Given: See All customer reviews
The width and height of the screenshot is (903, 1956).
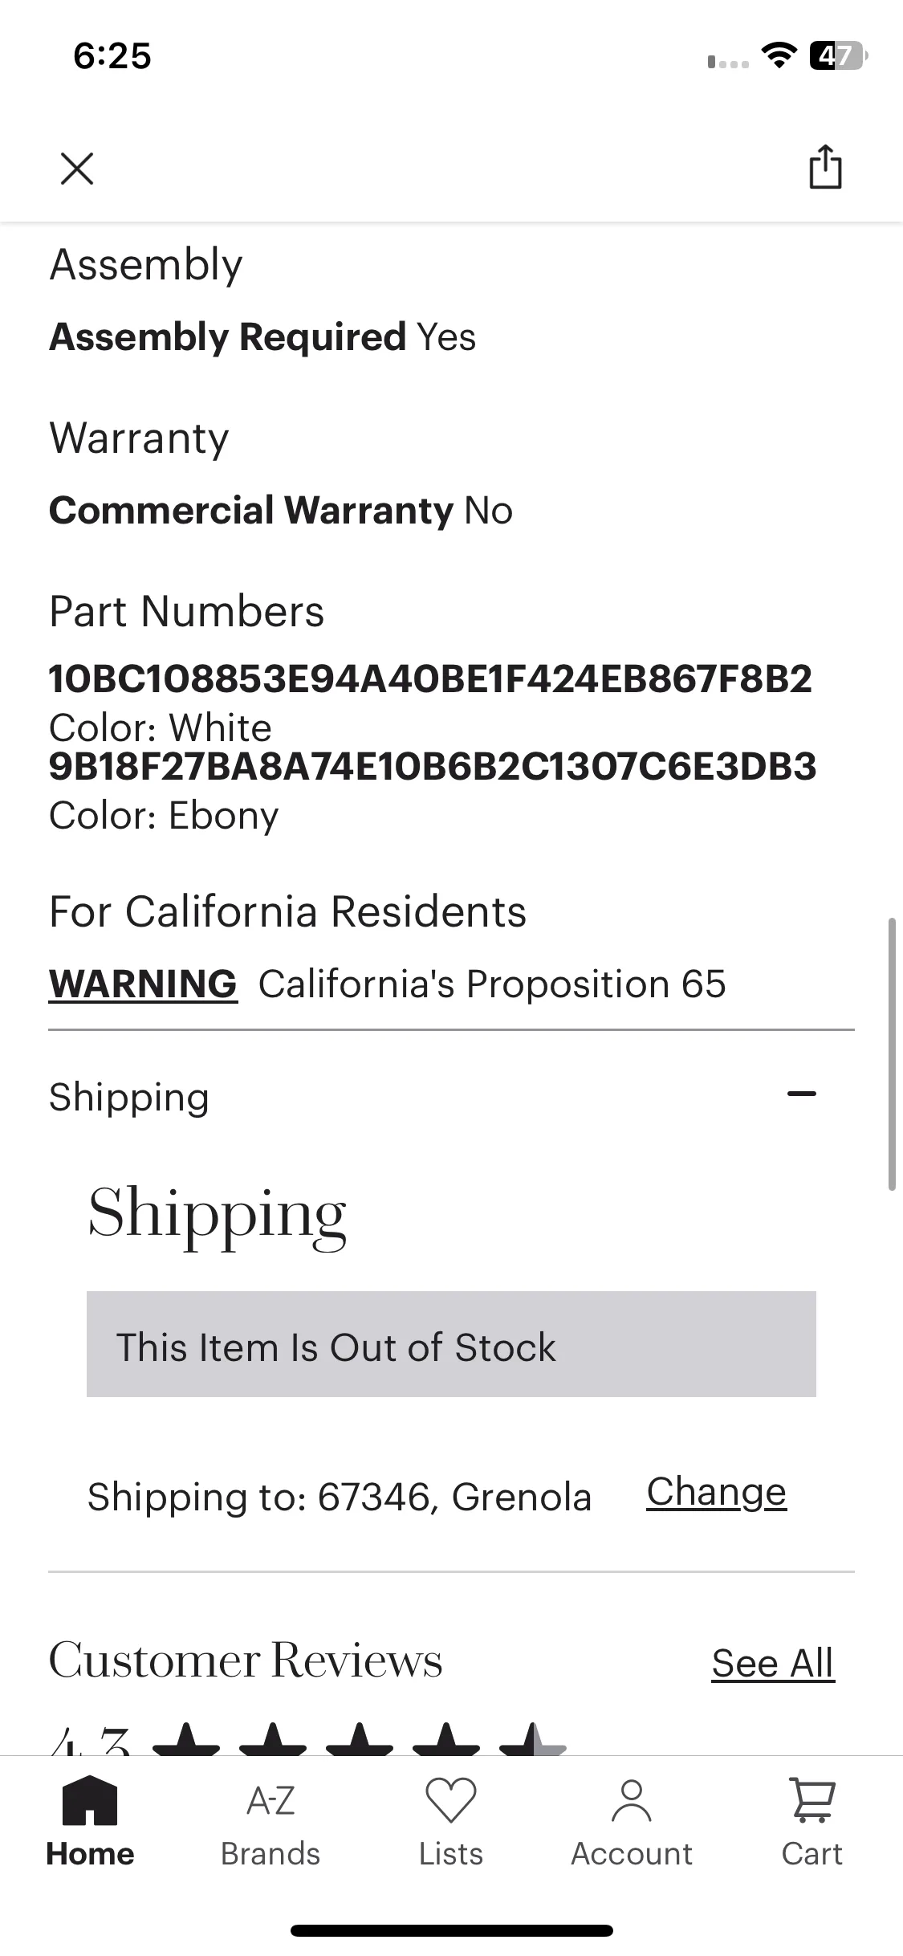Looking at the screenshot, I should point(773,1663).
